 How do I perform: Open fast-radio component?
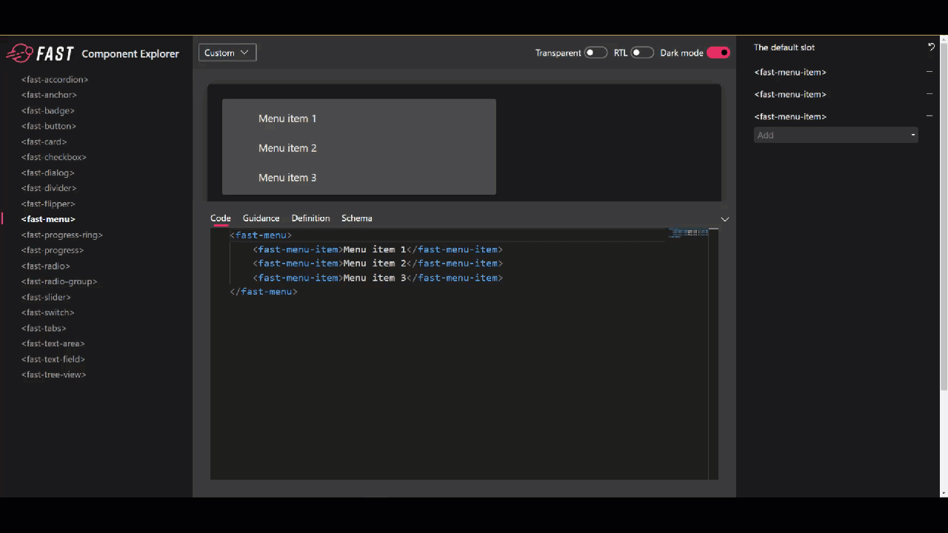(46, 266)
